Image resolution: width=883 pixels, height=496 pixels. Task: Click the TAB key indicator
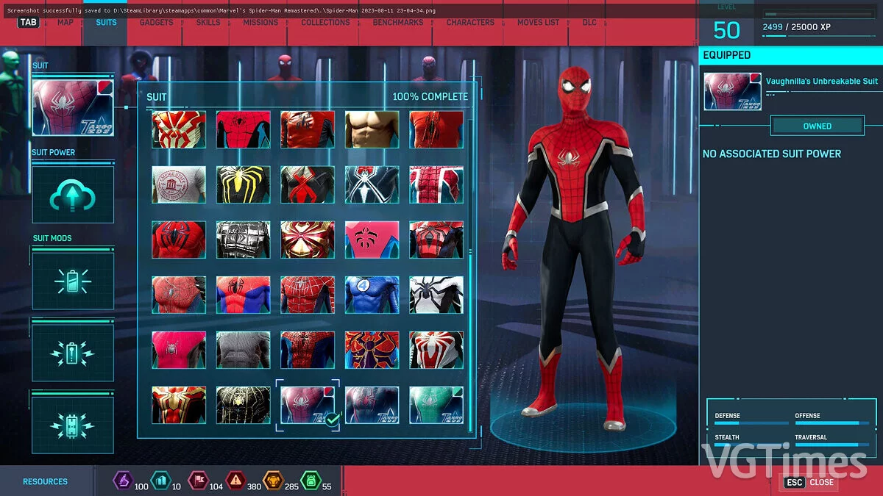click(x=29, y=22)
